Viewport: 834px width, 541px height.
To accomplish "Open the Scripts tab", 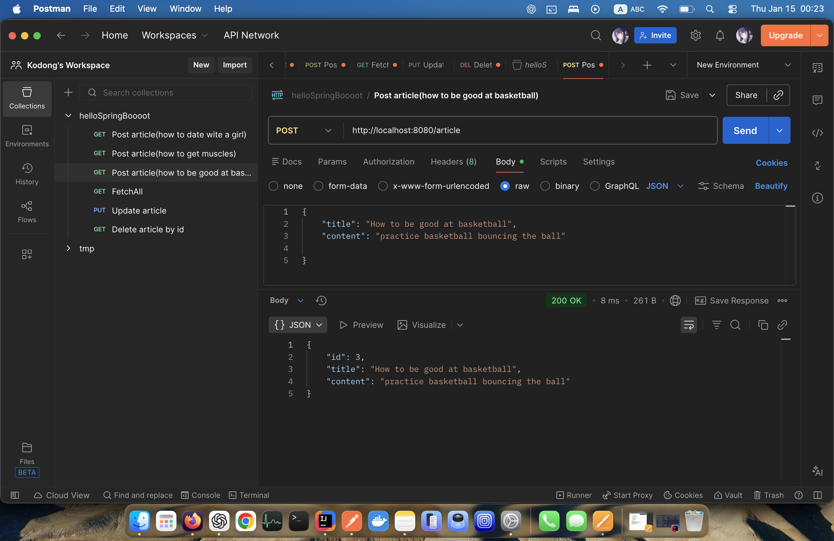I will tap(553, 162).
